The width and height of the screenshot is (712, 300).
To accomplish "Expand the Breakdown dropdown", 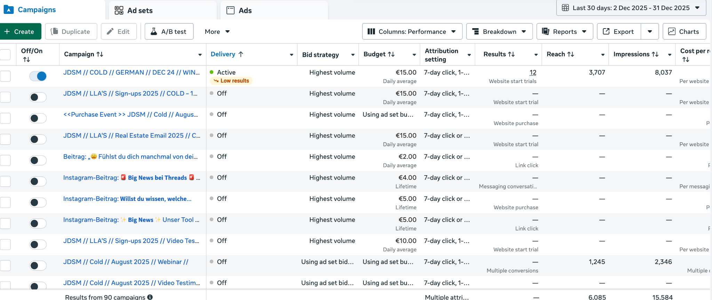I will pyautogui.click(x=499, y=32).
